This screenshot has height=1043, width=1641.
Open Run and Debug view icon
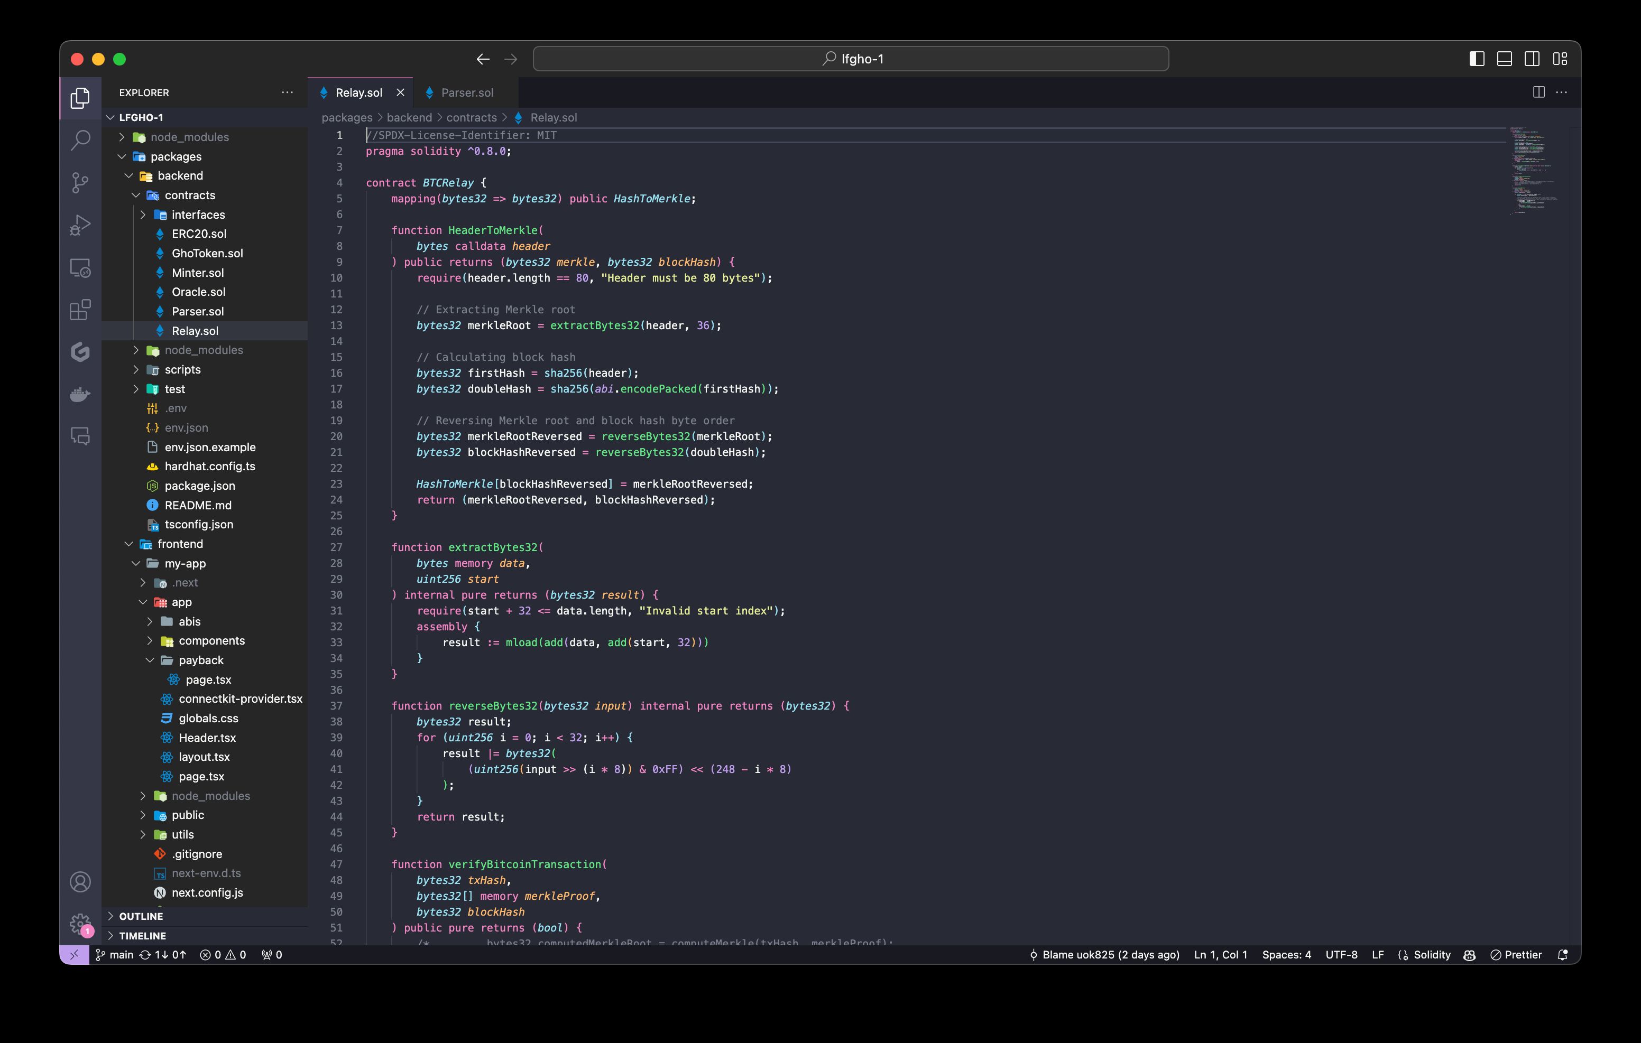click(x=80, y=225)
